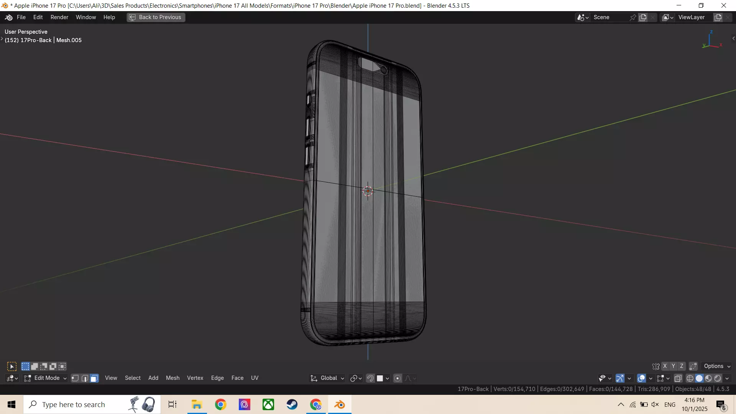The width and height of the screenshot is (736, 414).
Task: Create a new scene with copy icon
Action: tap(643, 17)
